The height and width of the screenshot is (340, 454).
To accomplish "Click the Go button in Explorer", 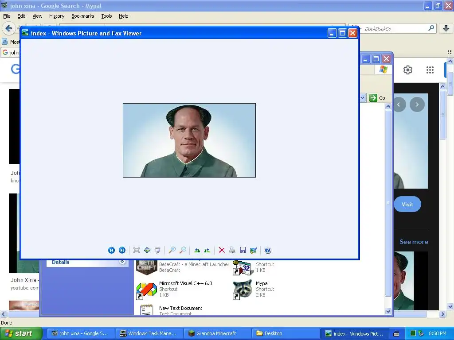I will tap(378, 98).
